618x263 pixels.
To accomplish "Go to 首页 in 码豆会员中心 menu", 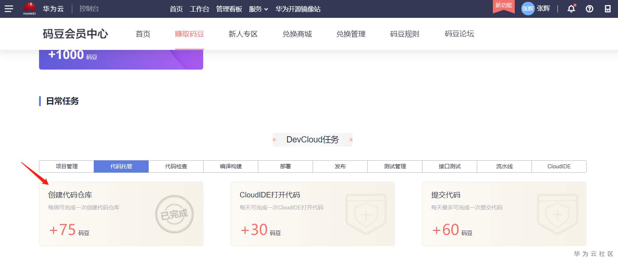I will (143, 34).
